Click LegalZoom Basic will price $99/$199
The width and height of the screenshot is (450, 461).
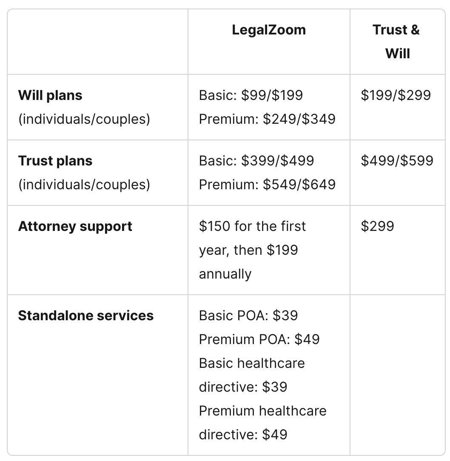point(251,95)
